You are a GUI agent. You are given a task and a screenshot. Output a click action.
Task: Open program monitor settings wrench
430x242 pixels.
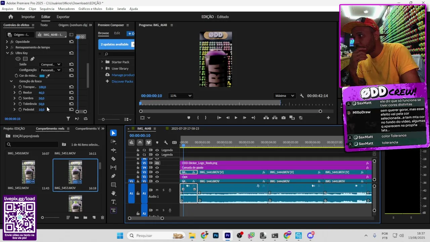tap(302, 96)
